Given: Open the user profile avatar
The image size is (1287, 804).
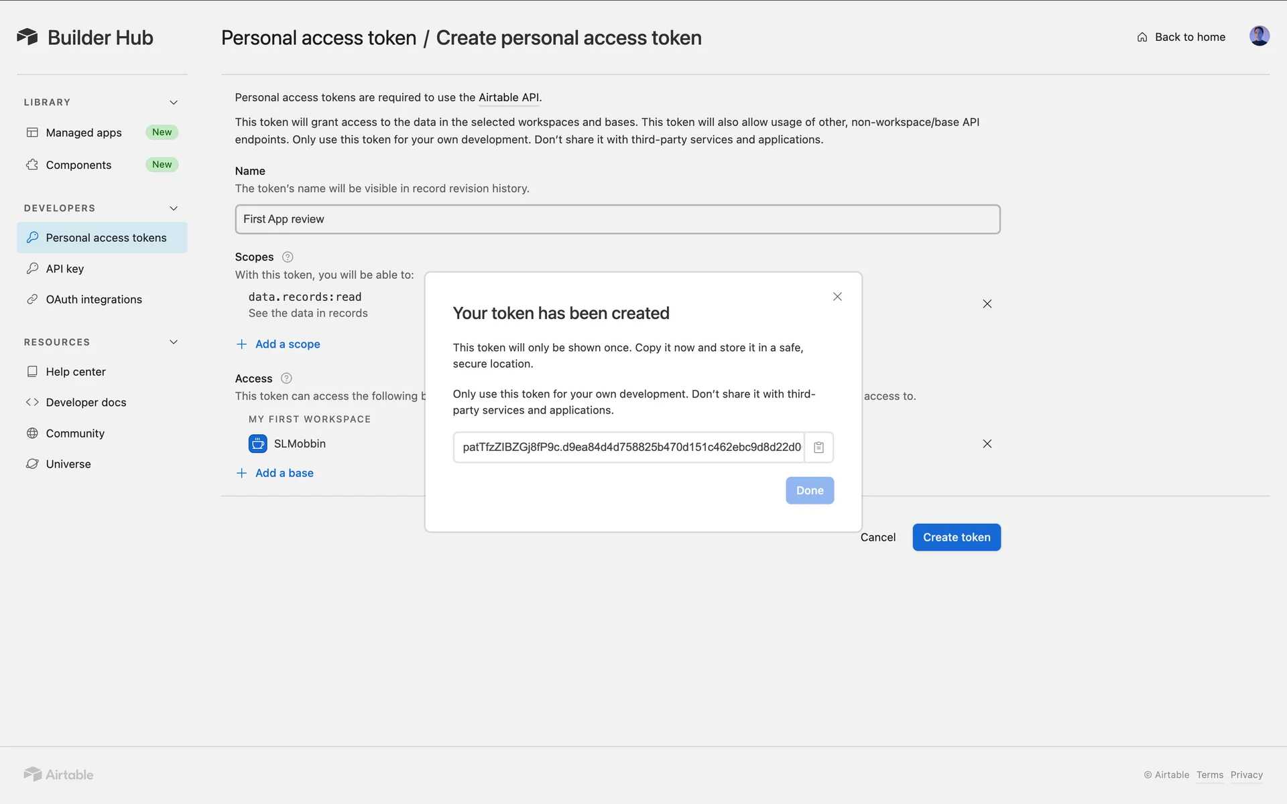Looking at the screenshot, I should coord(1259,37).
